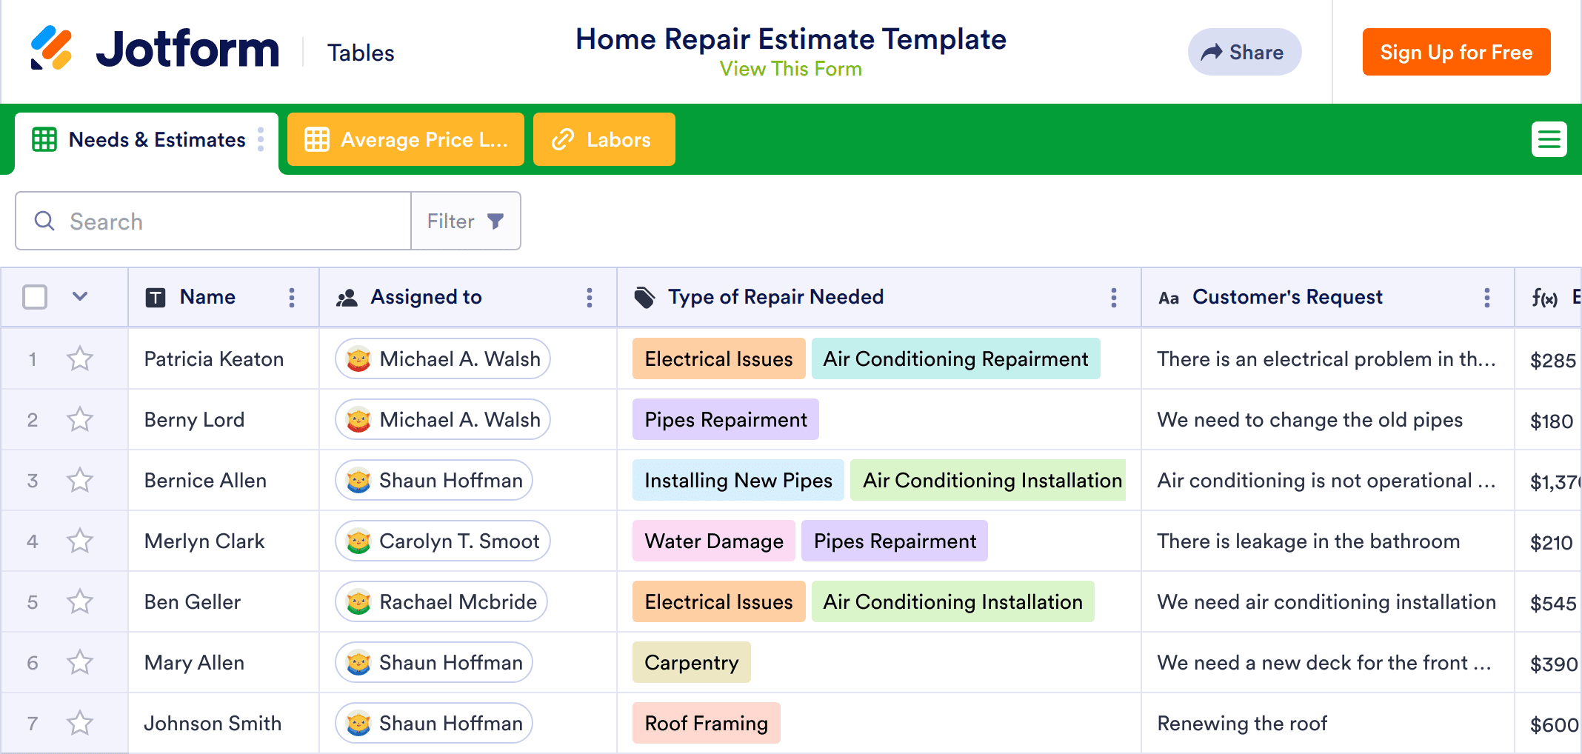Star the Patricia Keaton row
The width and height of the screenshot is (1582, 754).
[80, 359]
